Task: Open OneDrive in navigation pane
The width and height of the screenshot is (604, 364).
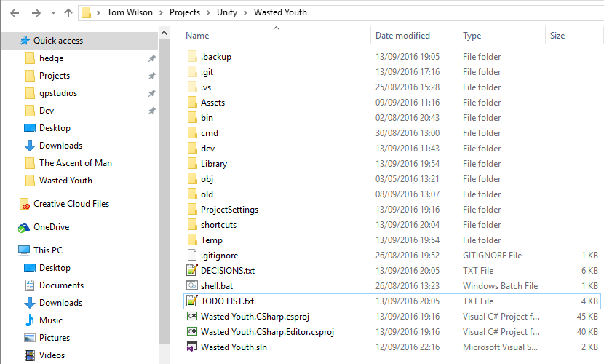Action: pyautogui.click(x=51, y=227)
